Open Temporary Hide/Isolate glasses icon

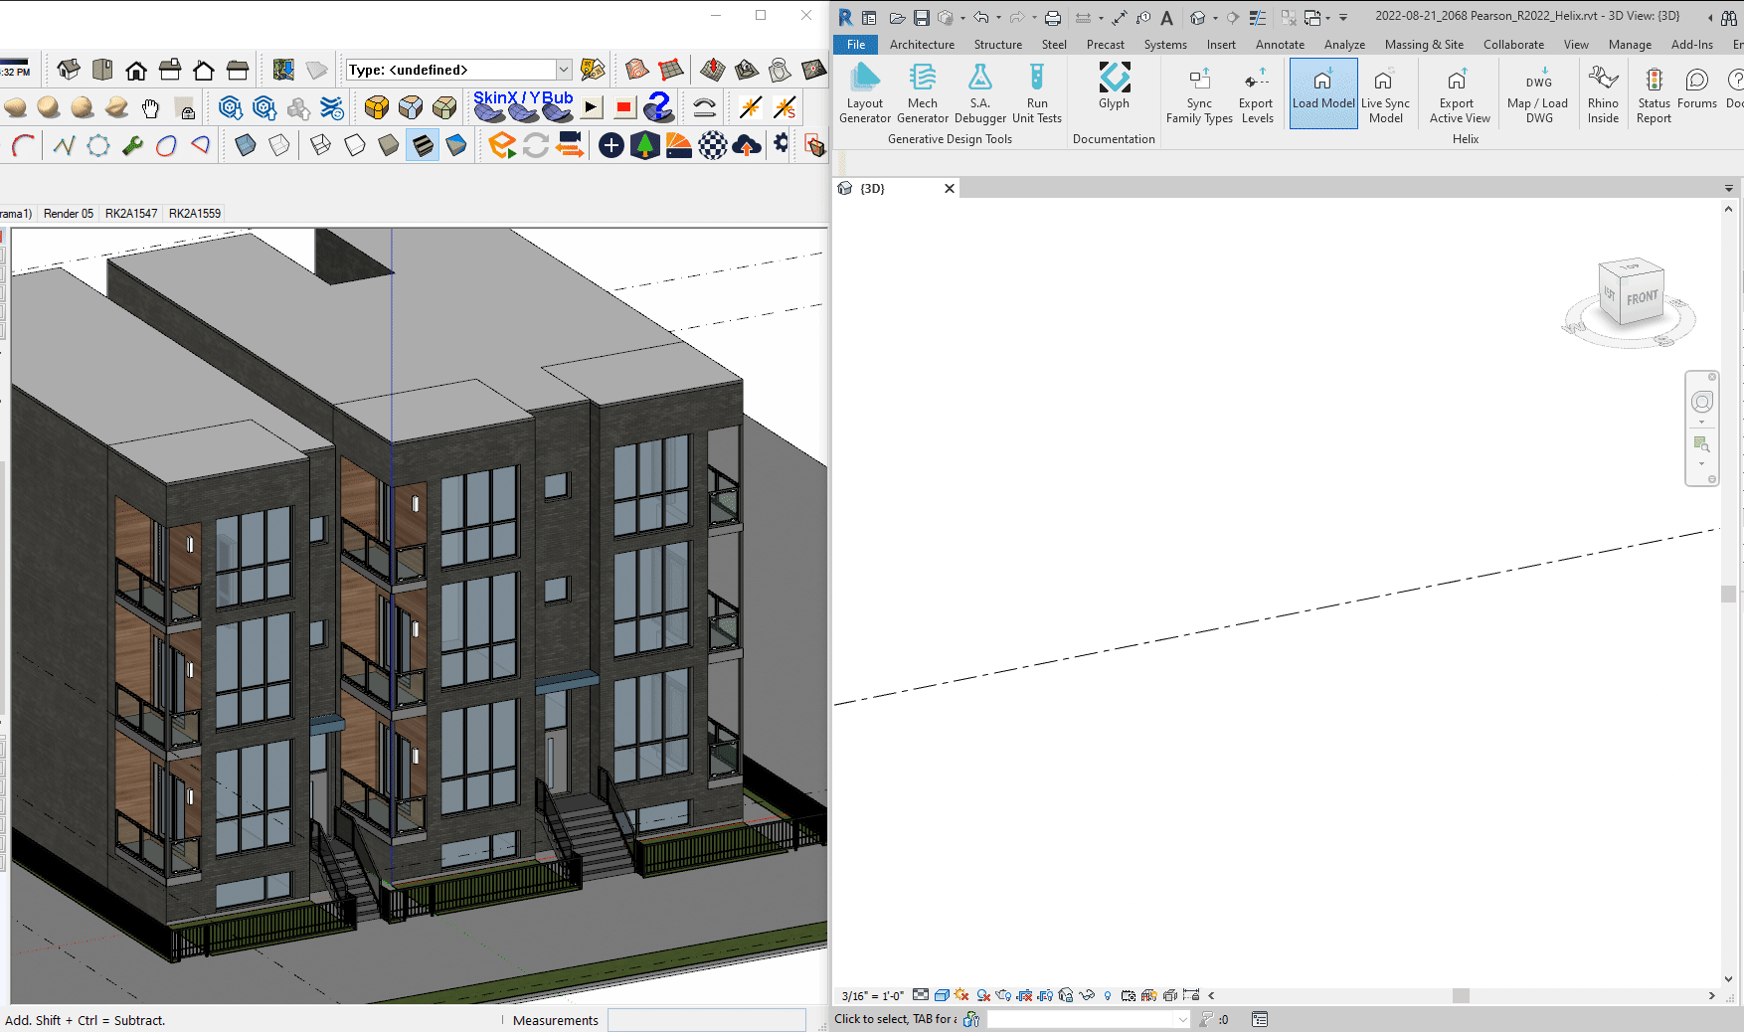(x=1089, y=996)
